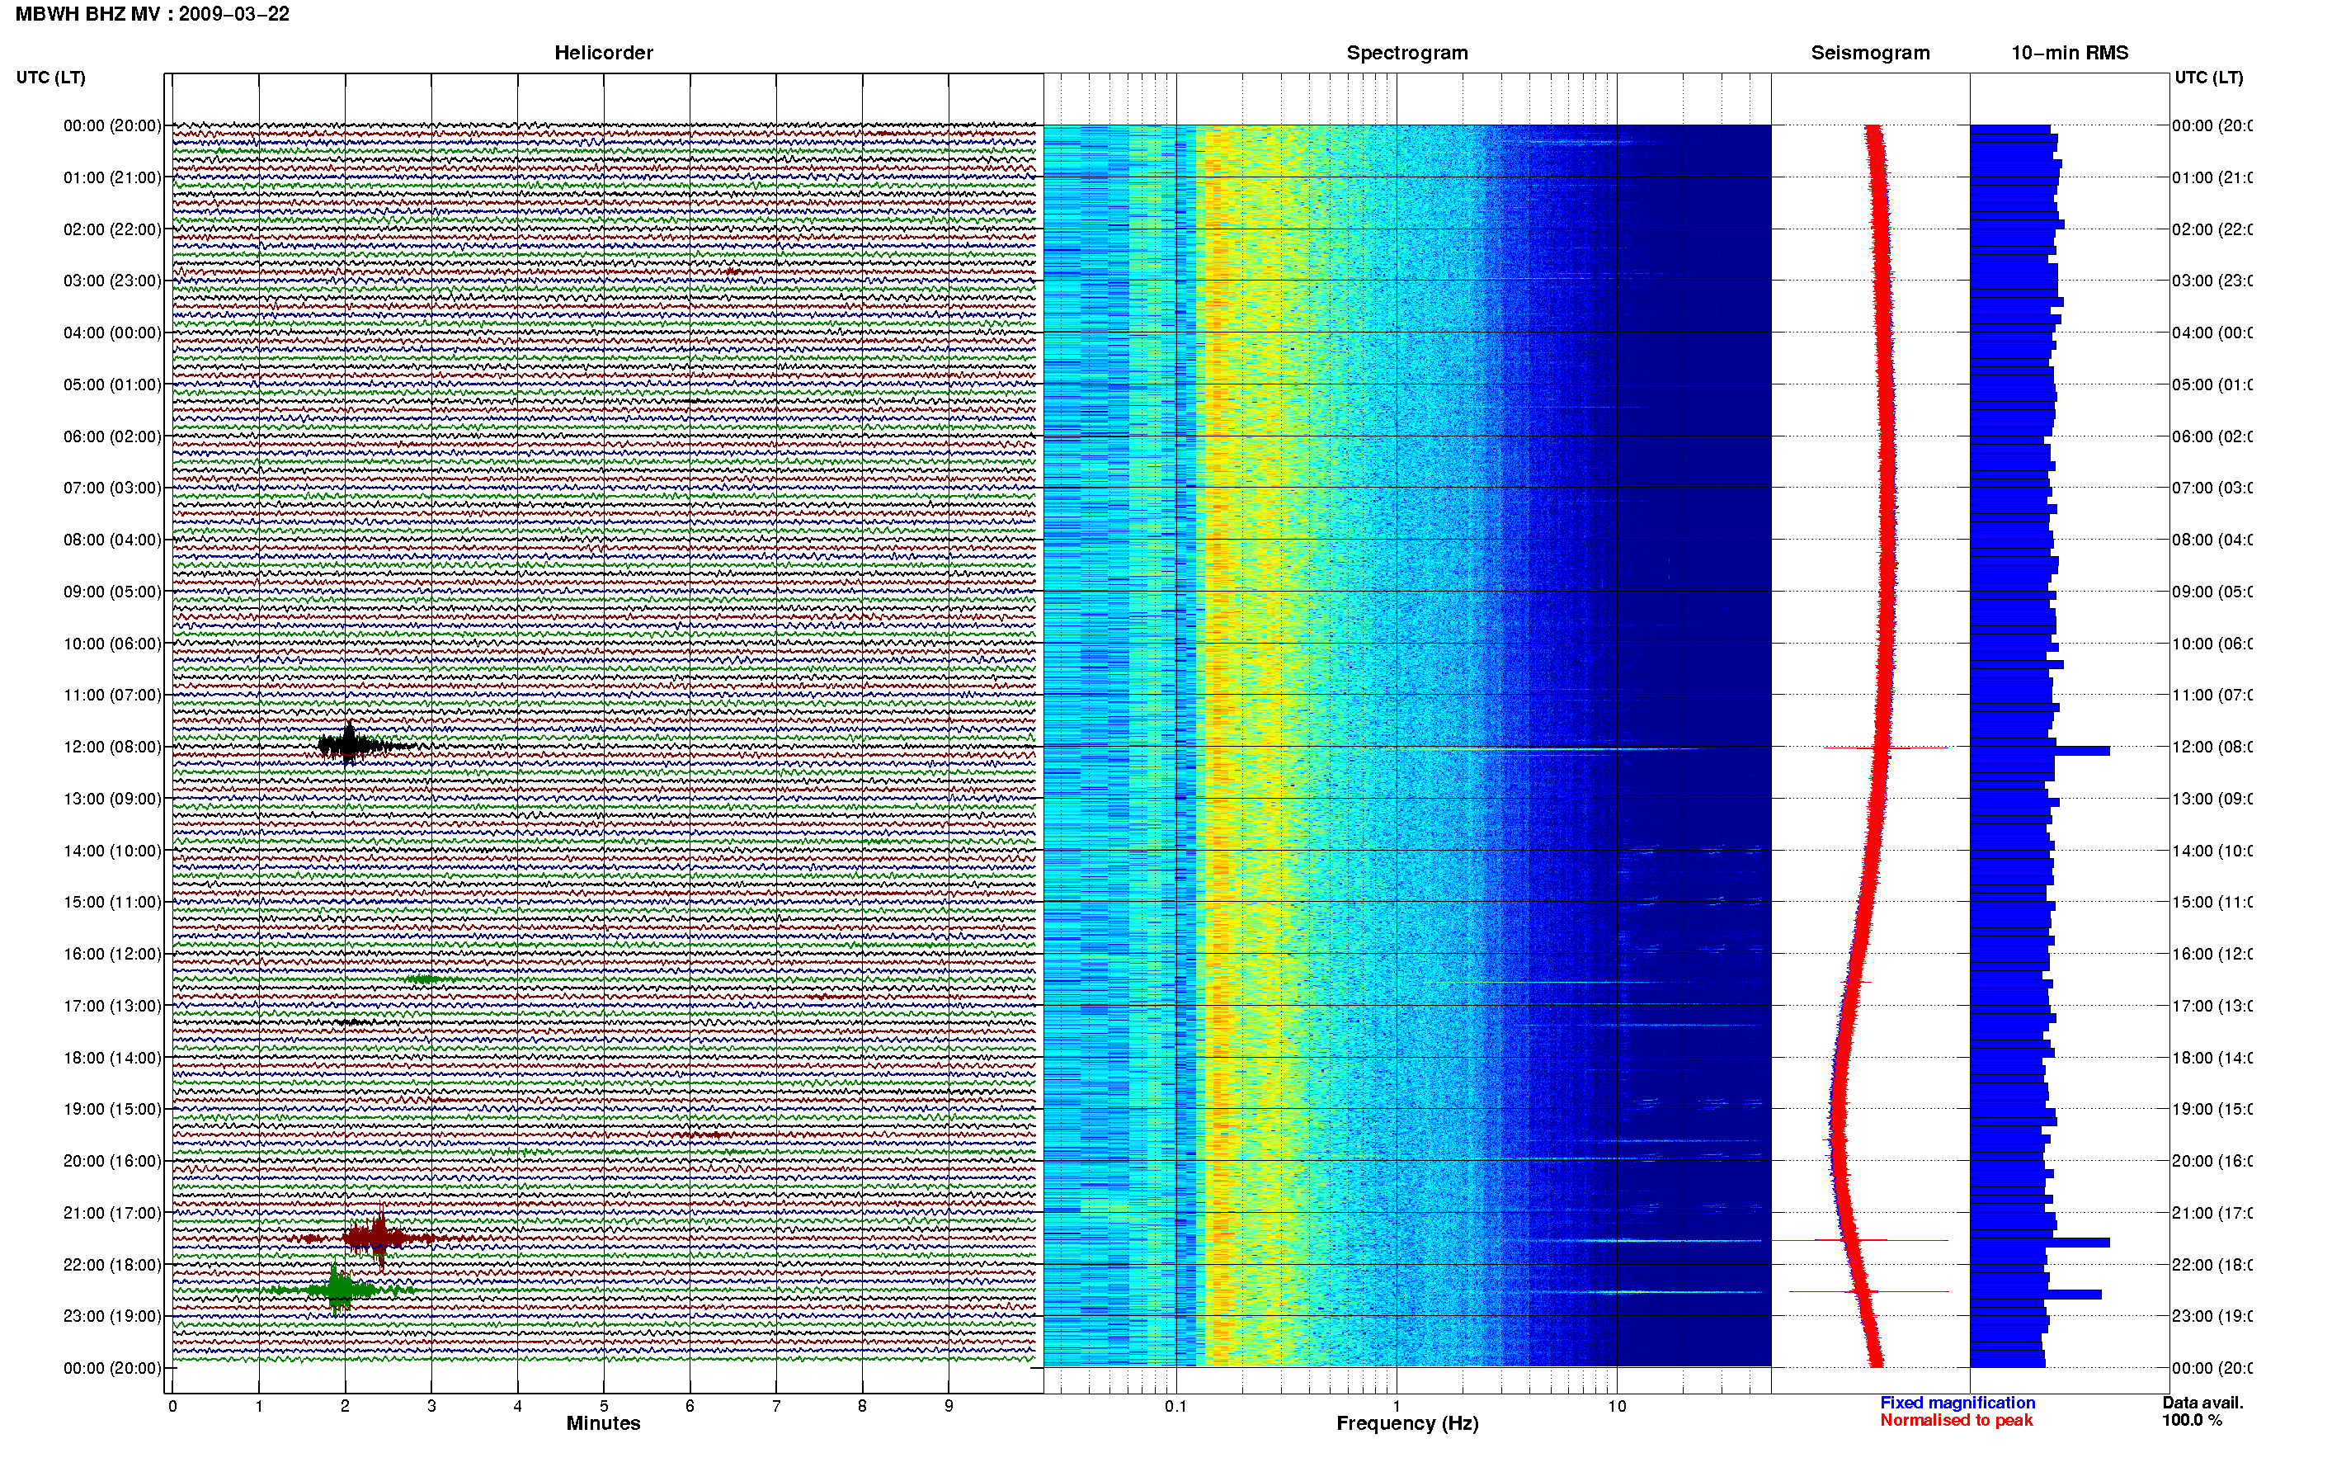2346x1467 pixels.
Task: Select the 'Seismogram' panel heading
Action: tap(1870, 54)
